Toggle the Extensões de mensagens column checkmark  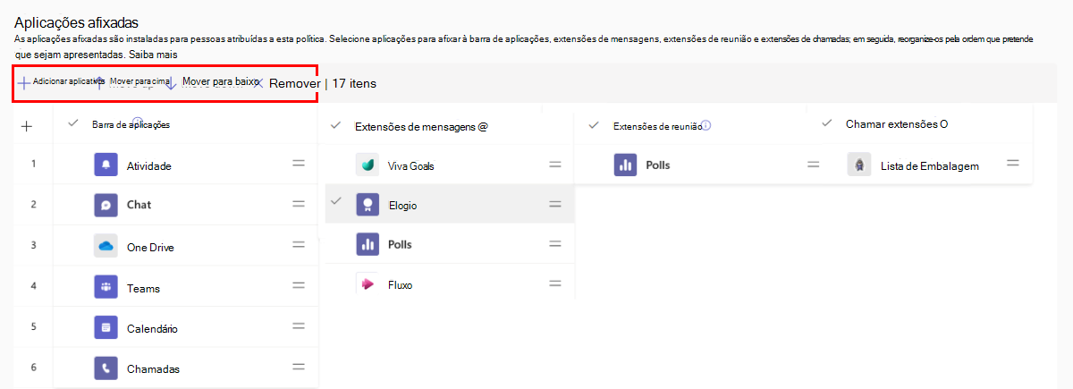click(335, 126)
